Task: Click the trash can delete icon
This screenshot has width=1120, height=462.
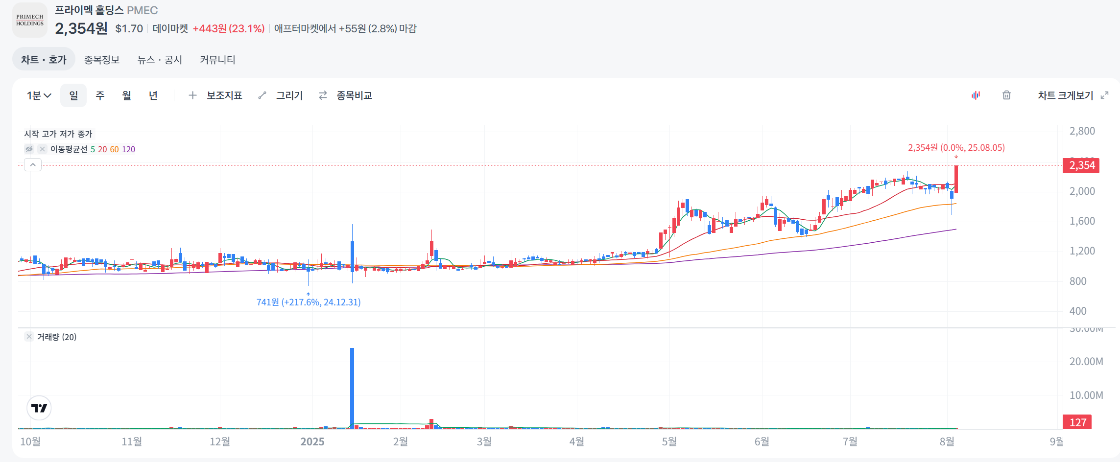Action: pos(1006,95)
